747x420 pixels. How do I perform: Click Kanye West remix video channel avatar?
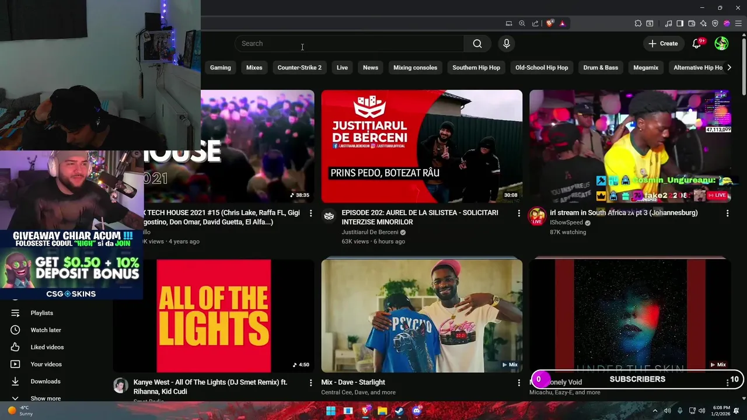(x=121, y=386)
